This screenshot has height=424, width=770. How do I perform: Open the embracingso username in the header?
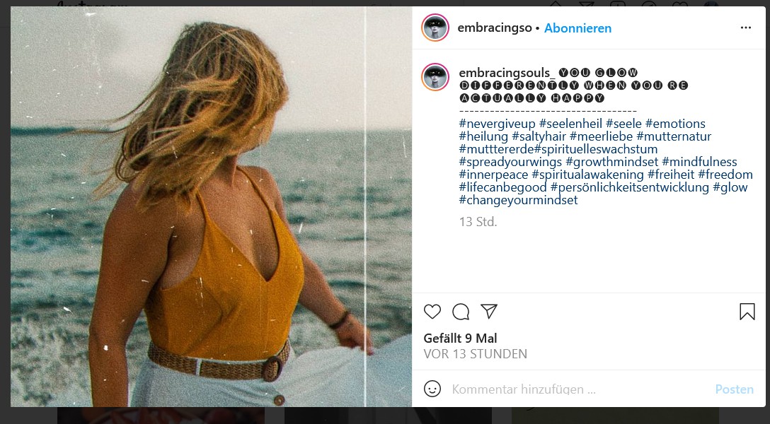point(495,28)
